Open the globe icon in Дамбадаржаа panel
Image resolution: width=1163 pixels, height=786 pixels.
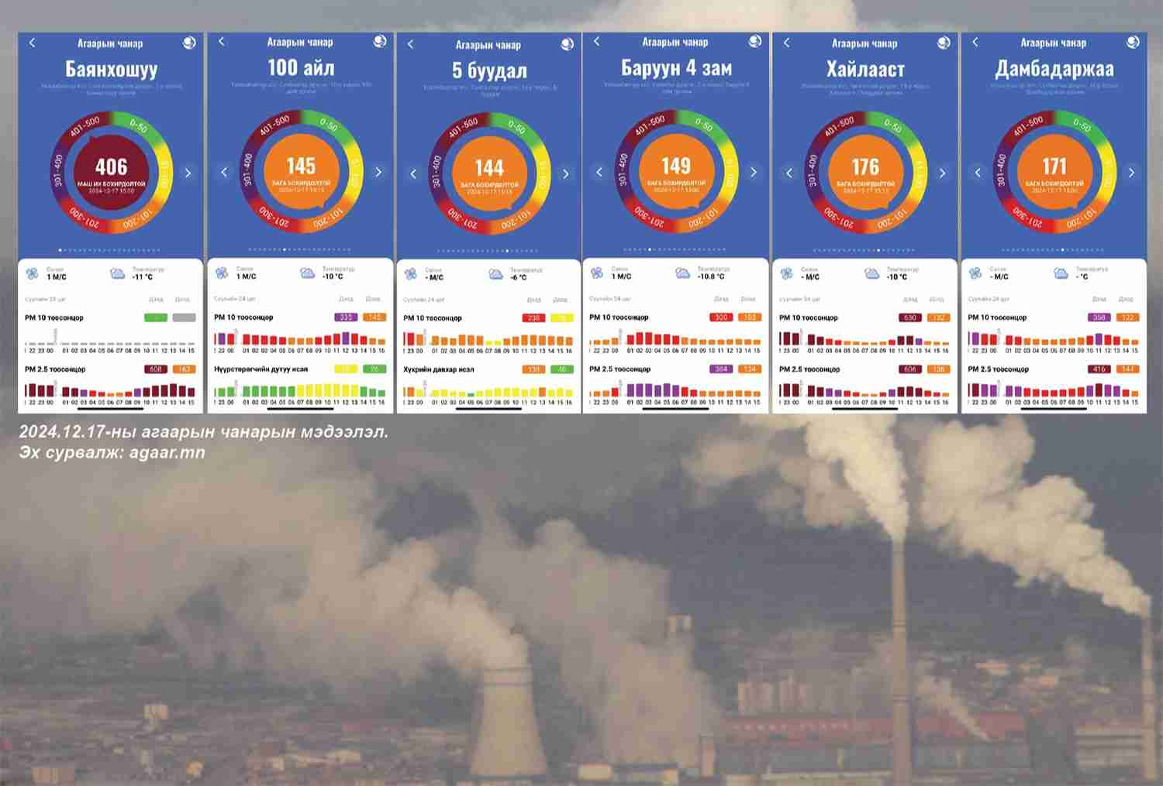tap(1131, 42)
